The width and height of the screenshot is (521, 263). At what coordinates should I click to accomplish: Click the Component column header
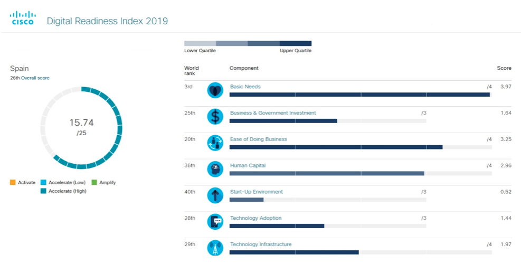(x=244, y=68)
